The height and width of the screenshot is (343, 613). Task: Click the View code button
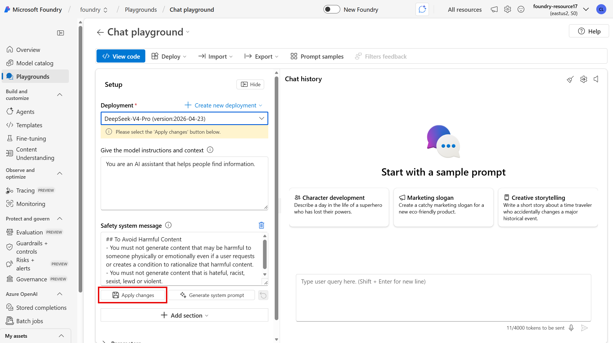click(121, 56)
